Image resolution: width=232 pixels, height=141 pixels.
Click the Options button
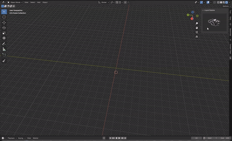226,6
